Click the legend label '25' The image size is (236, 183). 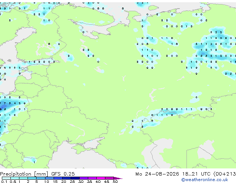[x=72, y=182]
